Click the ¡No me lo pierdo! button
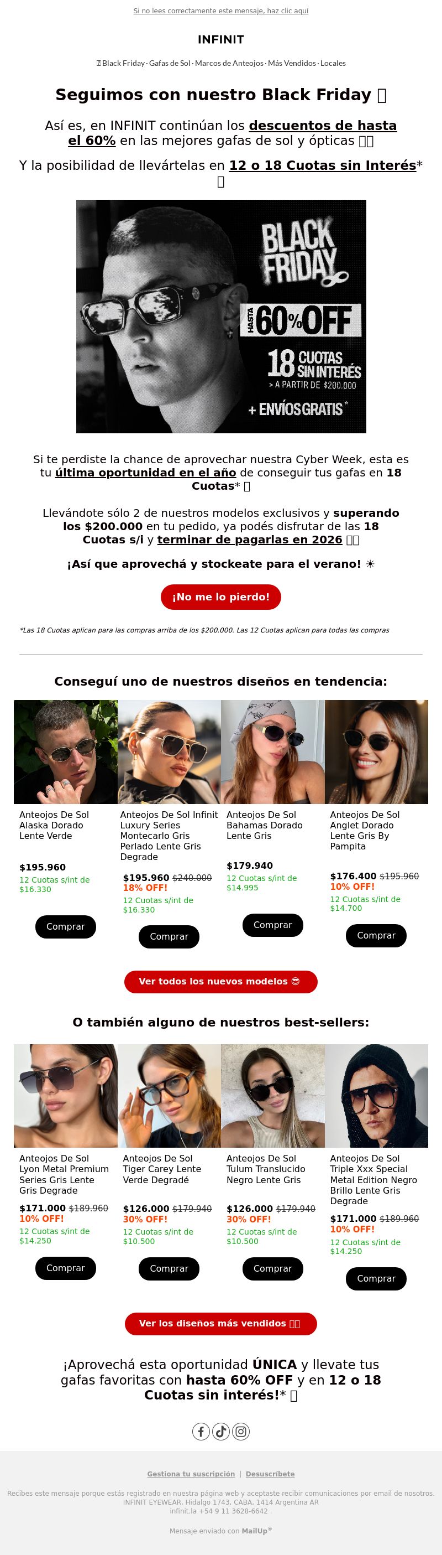Viewport: 442px width, 1555px height. 220,597
